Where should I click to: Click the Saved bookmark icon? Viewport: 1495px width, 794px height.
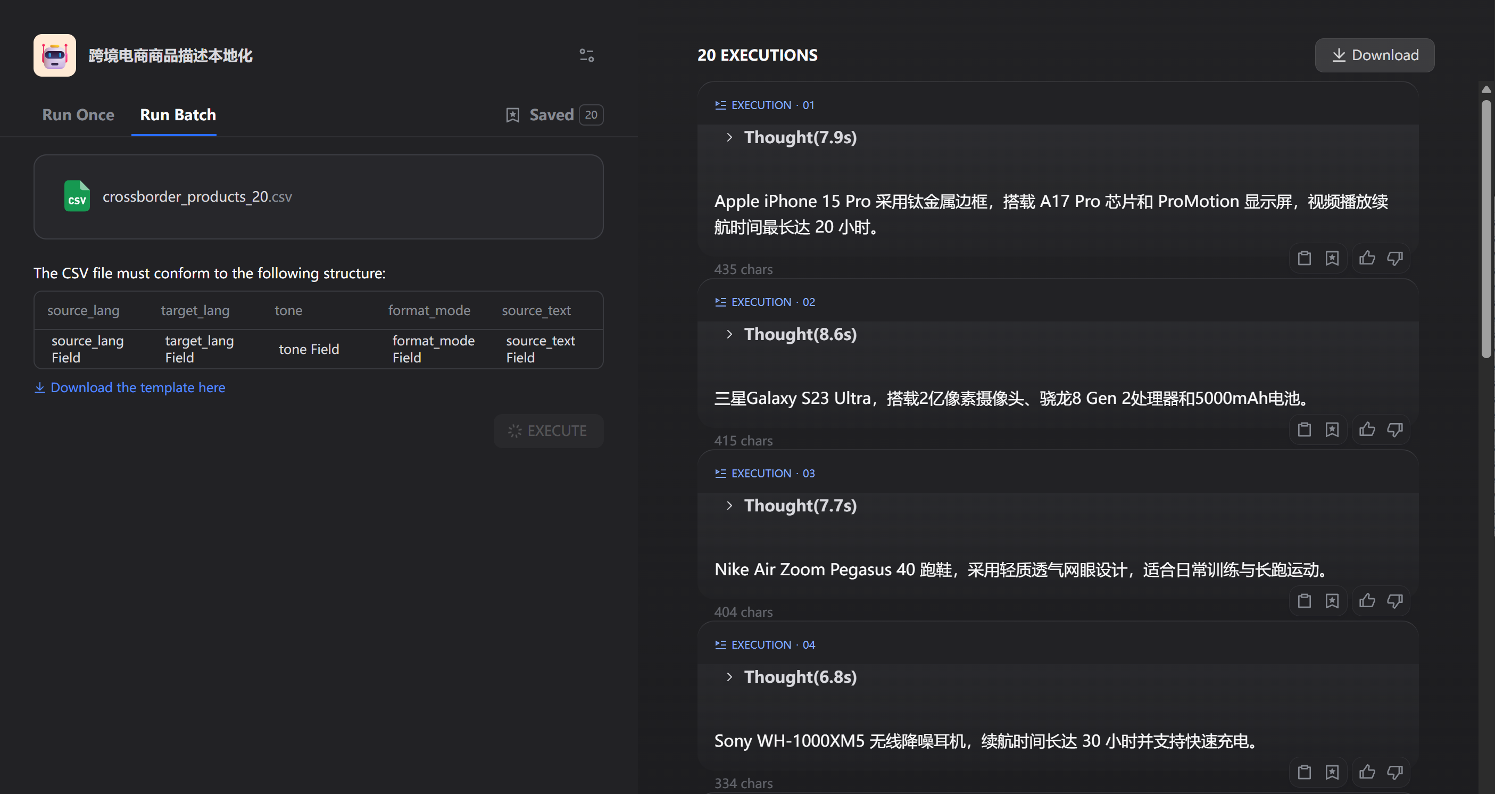pos(512,115)
